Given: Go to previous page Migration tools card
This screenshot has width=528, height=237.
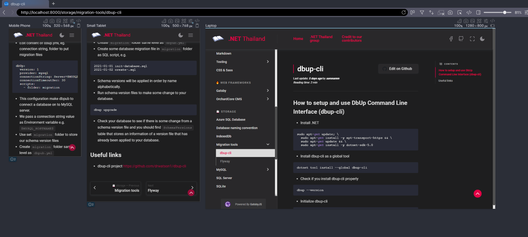Looking at the screenshot, I should coord(116,188).
